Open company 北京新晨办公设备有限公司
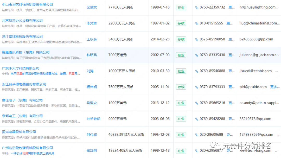281x158 pixels. coord(22,21)
